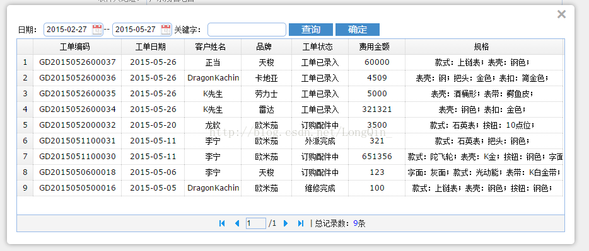
Task: Go to the previous page
Action: [x=237, y=224]
